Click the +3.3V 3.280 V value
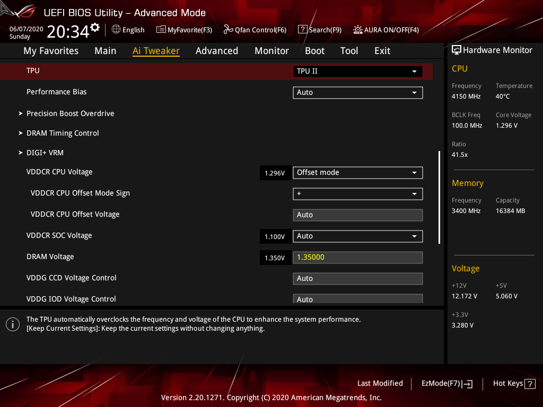The height and width of the screenshot is (407, 543). [x=462, y=325]
